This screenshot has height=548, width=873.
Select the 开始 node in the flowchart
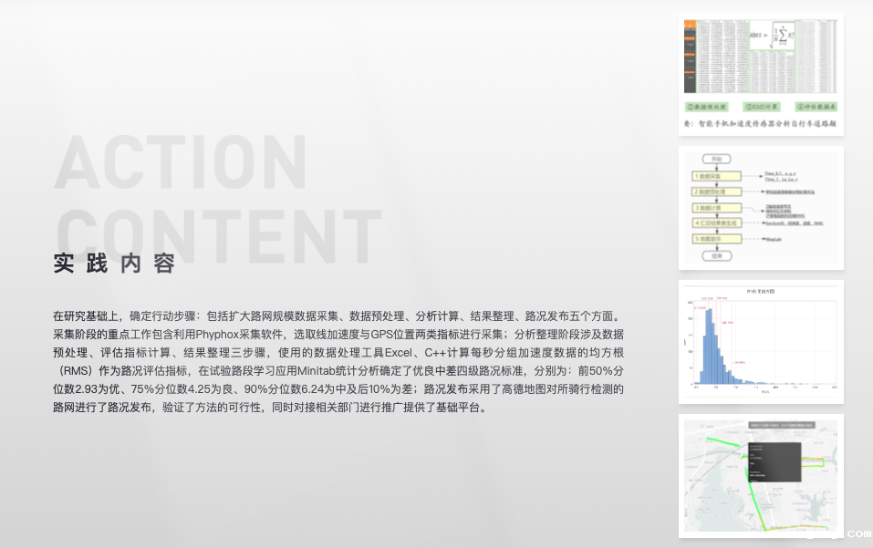pyautogui.click(x=717, y=159)
